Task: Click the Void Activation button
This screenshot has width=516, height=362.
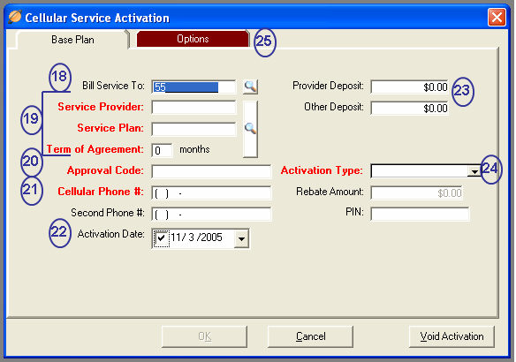Action: (x=451, y=336)
